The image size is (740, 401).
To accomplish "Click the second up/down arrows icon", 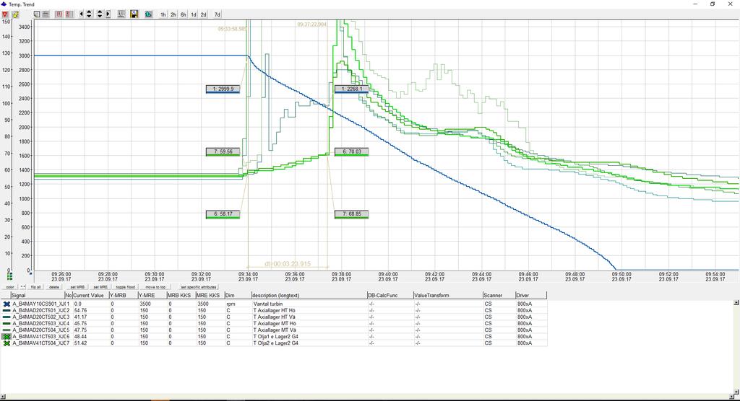I will coord(100,14).
